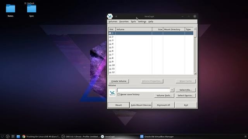248x139 pixels.
Task: Click the pin icon in VeraCrypt title bar
Action: [x=116, y=16]
